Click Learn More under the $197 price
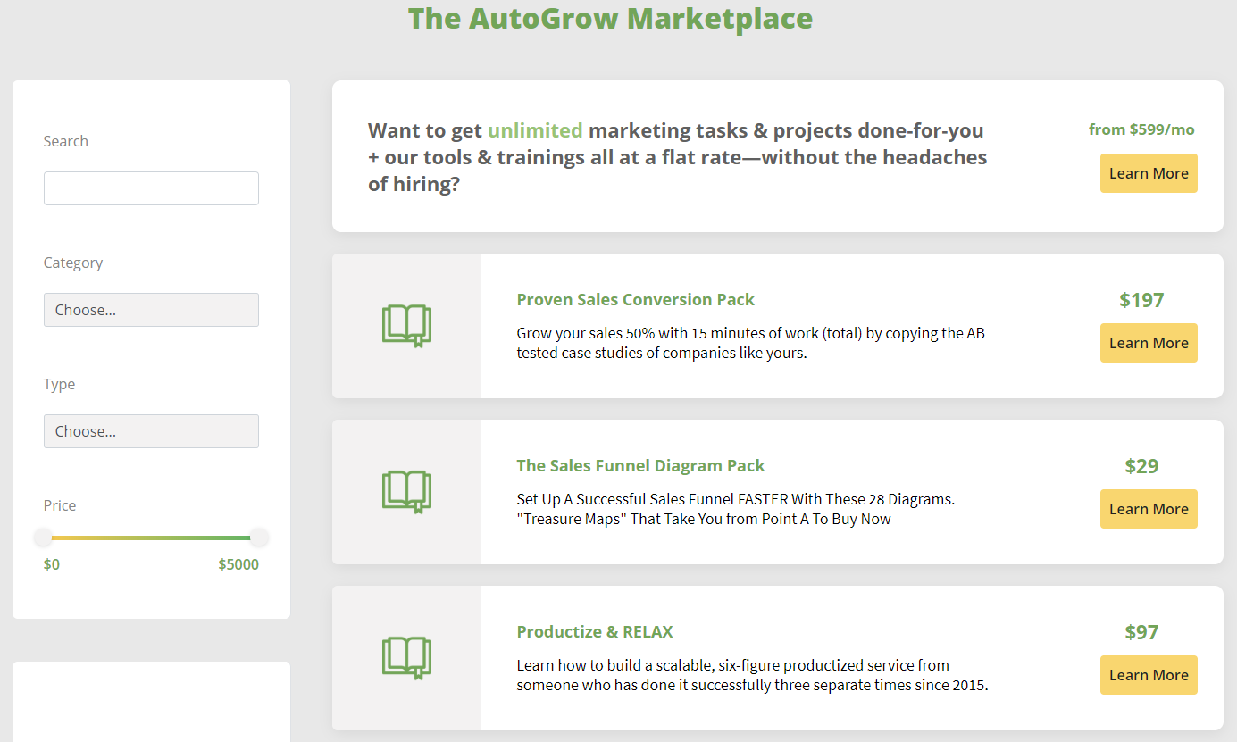 (x=1149, y=343)
